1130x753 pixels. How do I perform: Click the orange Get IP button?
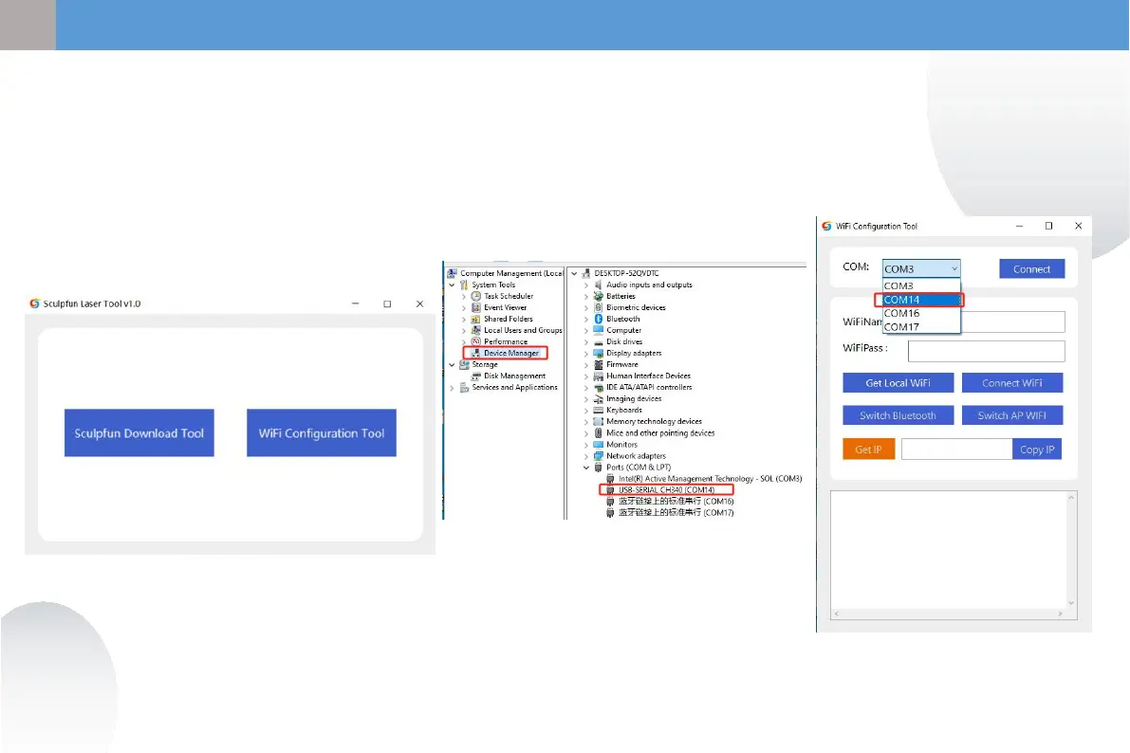(868, 449)
